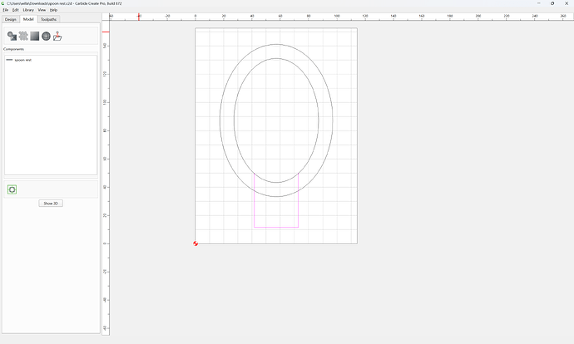The height and width of the screenshot is (344, 574).
Task: Open the Library menu
Action: [x=28, y=10]
